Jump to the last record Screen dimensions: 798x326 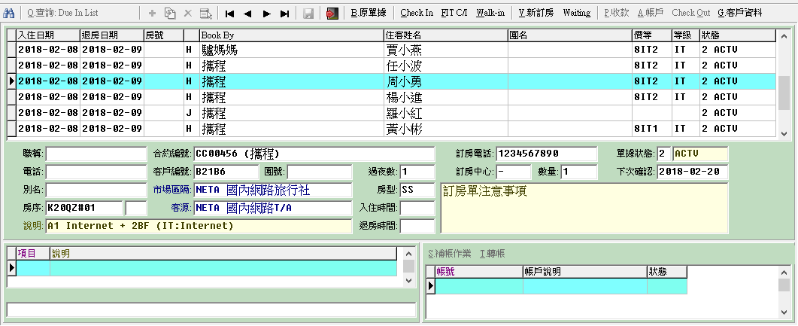[284, 13]
